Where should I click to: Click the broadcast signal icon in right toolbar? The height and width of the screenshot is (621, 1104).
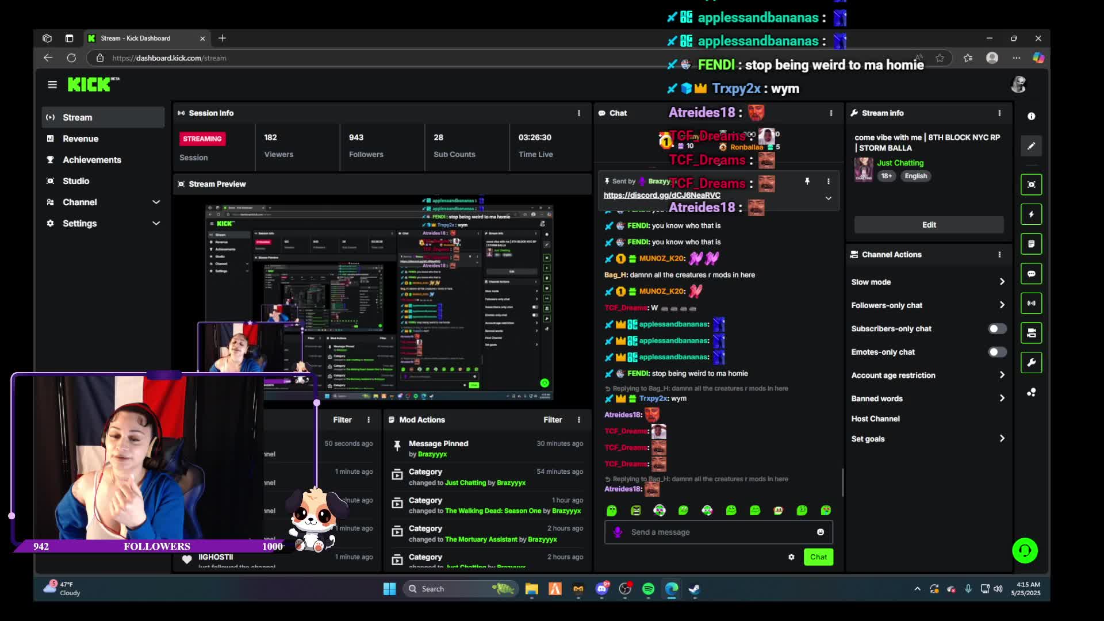click(x=1032, y=303)
